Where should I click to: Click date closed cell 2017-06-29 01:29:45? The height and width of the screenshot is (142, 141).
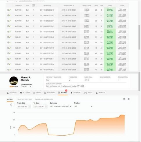pos(69,26)
